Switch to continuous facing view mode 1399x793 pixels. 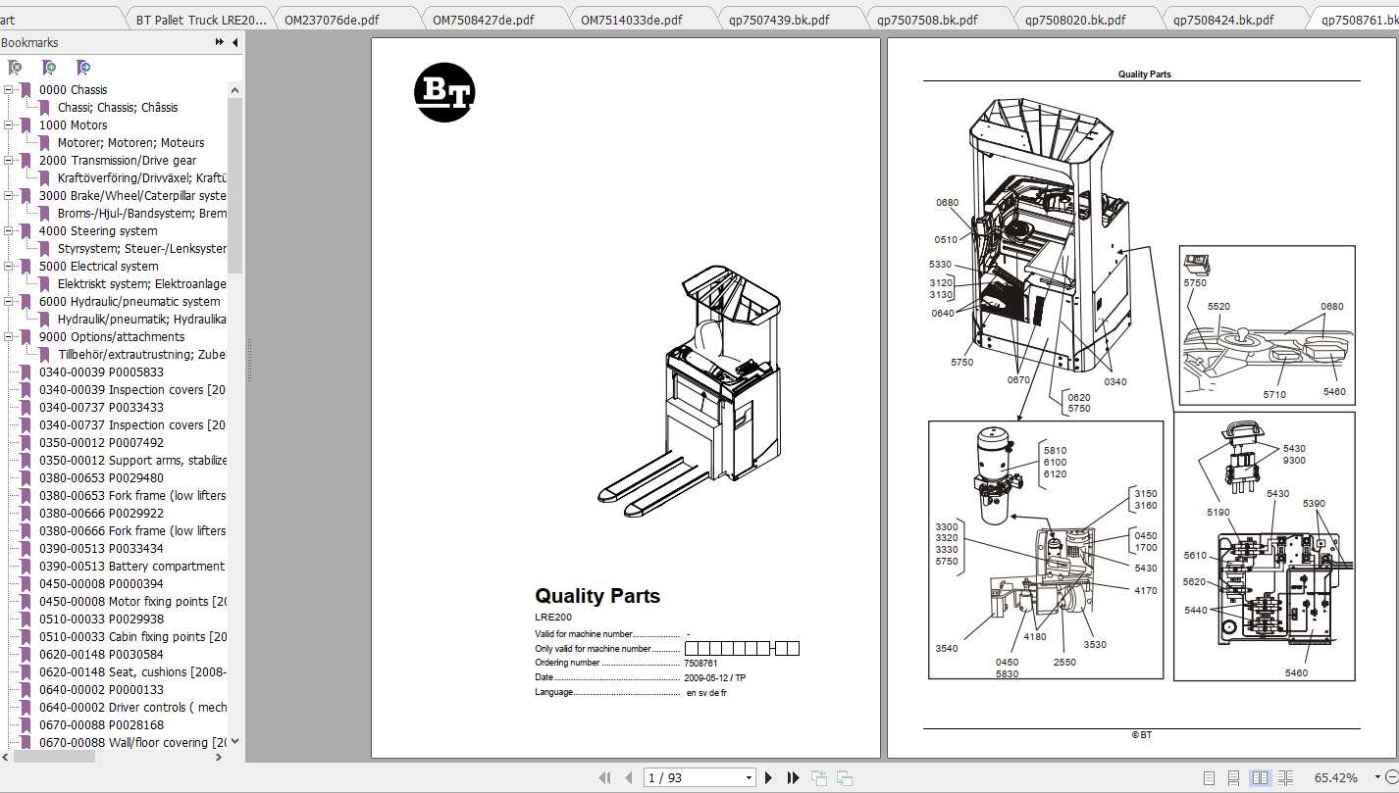click(x=1286, y=778)
